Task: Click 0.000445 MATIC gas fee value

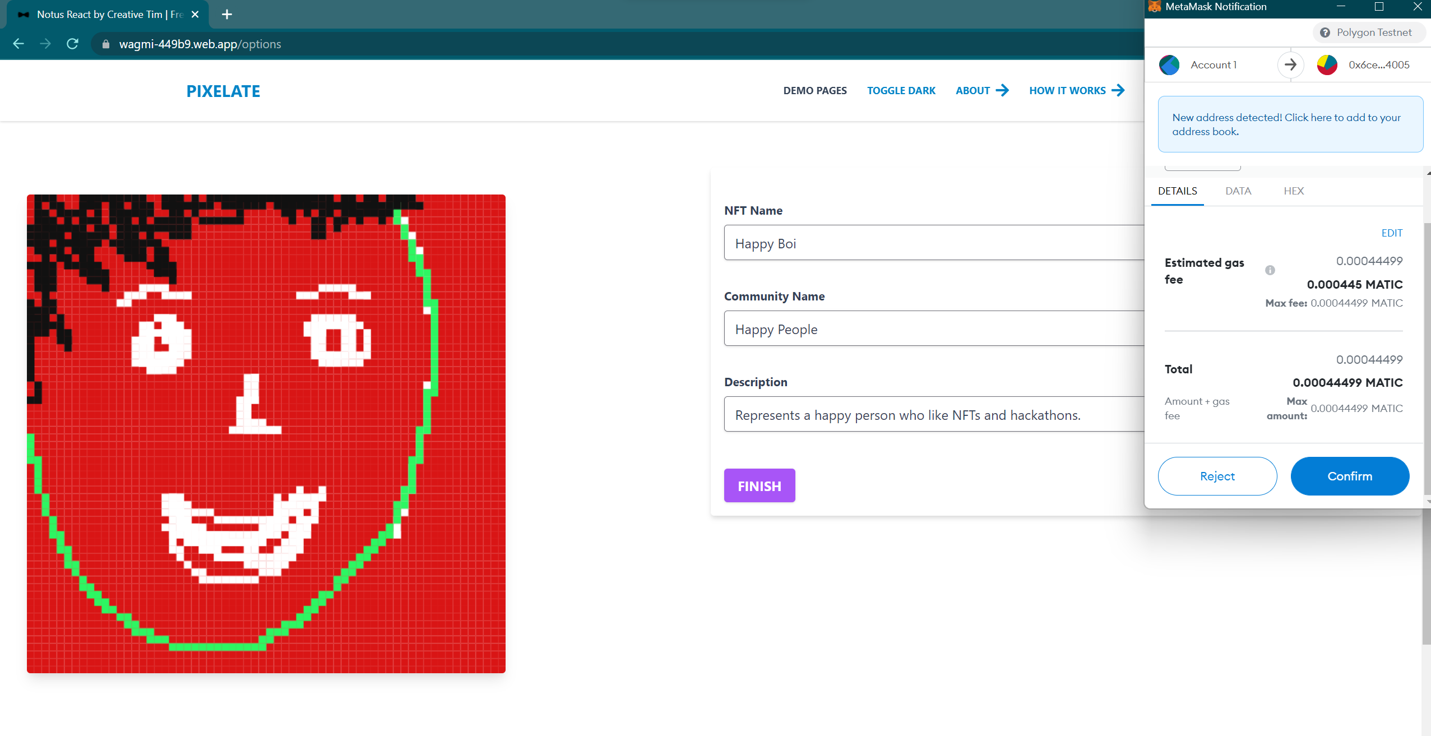Action: click(1355, 285)
